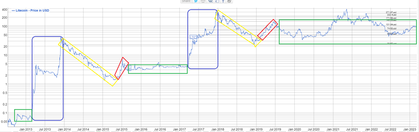This screenshot has width=419, height=132.
Task: Click the Jul 2020 date axis label
Action: (x=314, y=129)
